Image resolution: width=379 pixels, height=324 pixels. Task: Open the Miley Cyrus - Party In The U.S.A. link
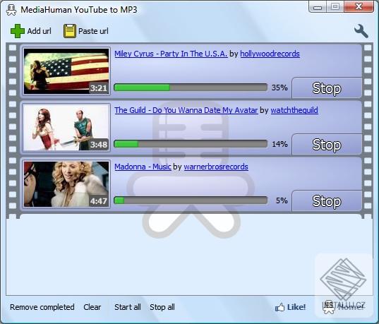coord(171,54)
